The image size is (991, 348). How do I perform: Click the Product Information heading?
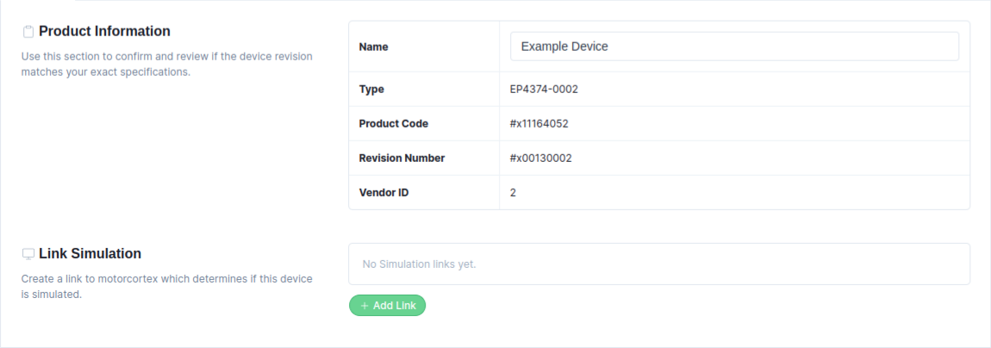point(105,32)
